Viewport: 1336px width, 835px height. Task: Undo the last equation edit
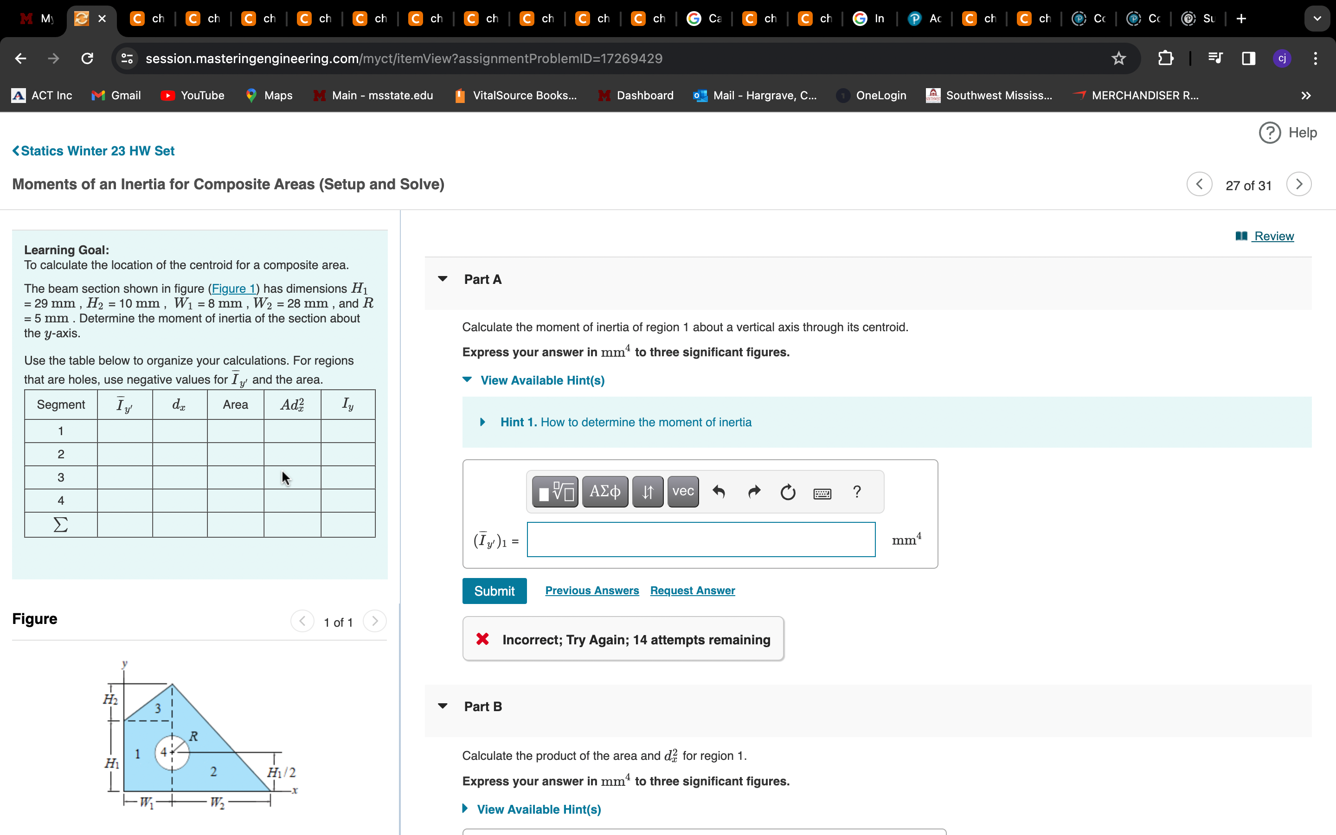[x=718, y=492]
